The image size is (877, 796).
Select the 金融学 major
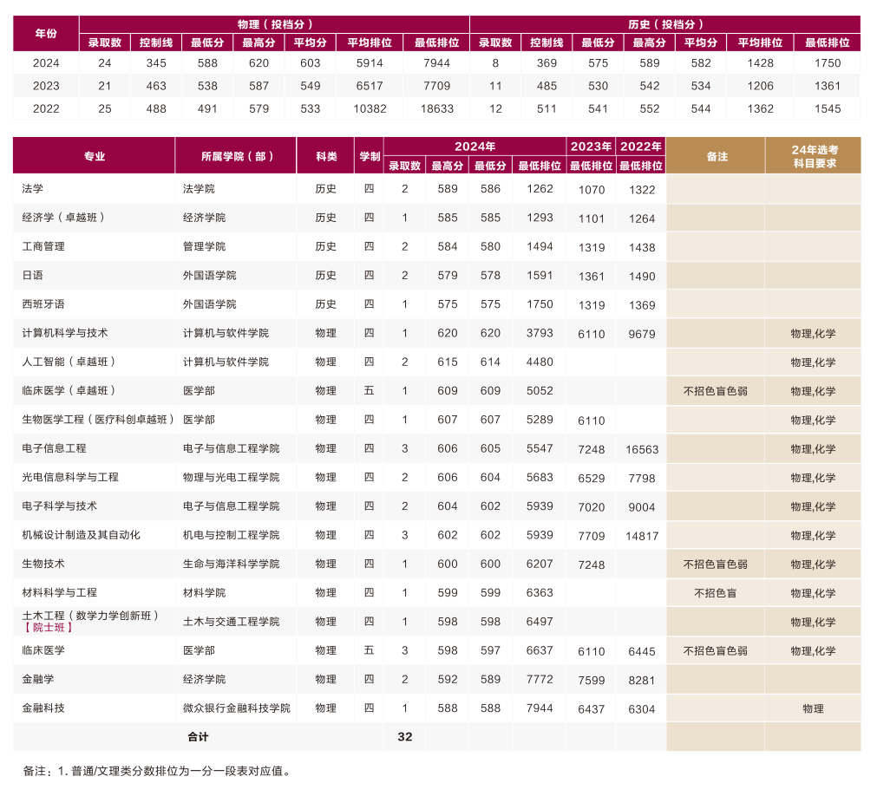38,679
